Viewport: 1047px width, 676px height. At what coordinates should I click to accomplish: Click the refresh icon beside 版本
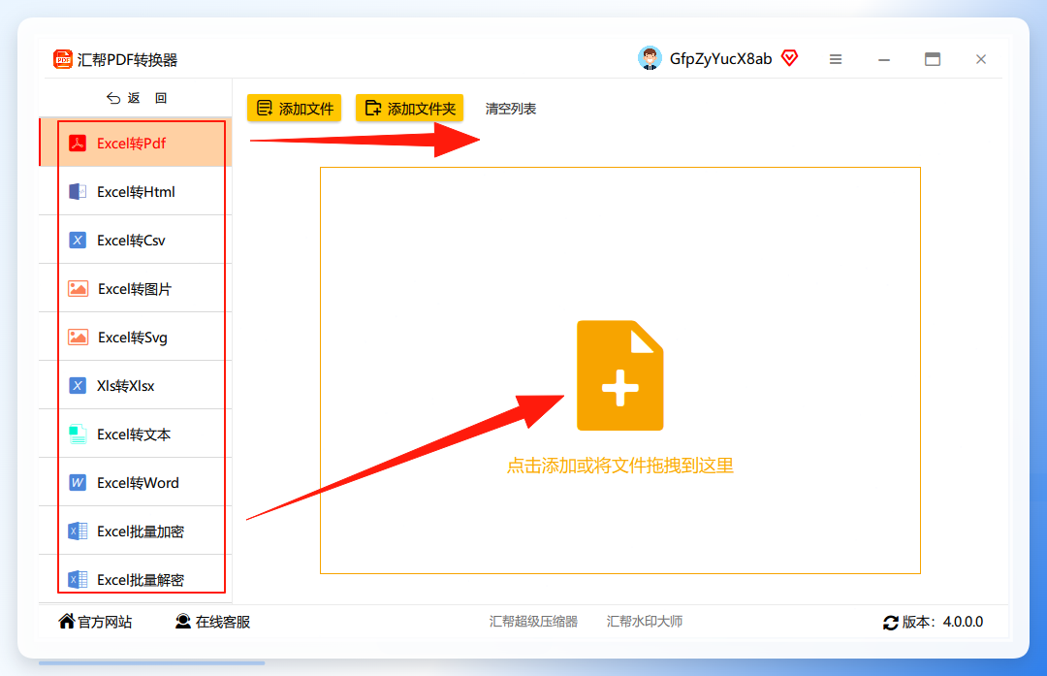tap(891, 623)
